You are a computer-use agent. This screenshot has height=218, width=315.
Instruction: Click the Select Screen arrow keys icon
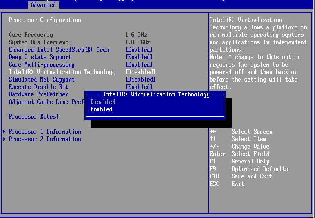[213, 132]
